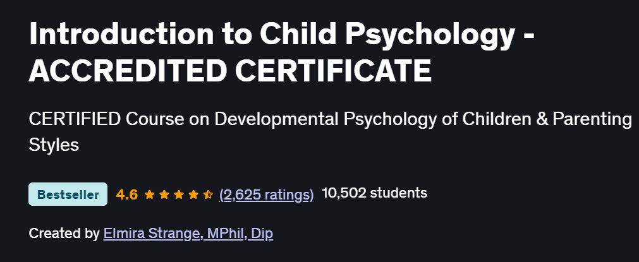Screen dimensions: 639x262
Task: Open the Elmira Strange instructor name link
Action: (152, 234)
